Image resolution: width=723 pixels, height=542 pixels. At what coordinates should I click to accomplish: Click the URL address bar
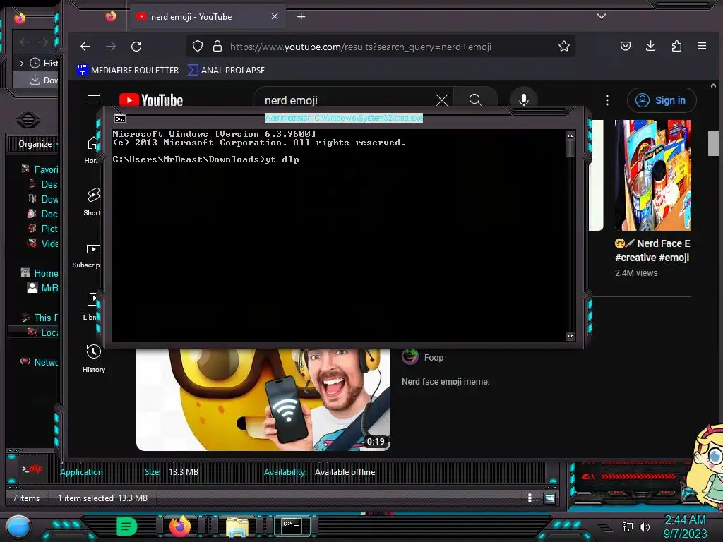tap(381, 47)
